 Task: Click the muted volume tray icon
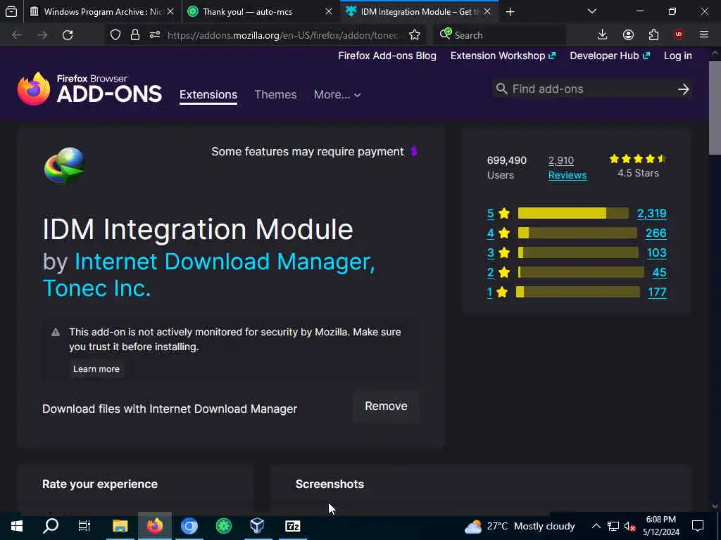[x=629, y=526]
